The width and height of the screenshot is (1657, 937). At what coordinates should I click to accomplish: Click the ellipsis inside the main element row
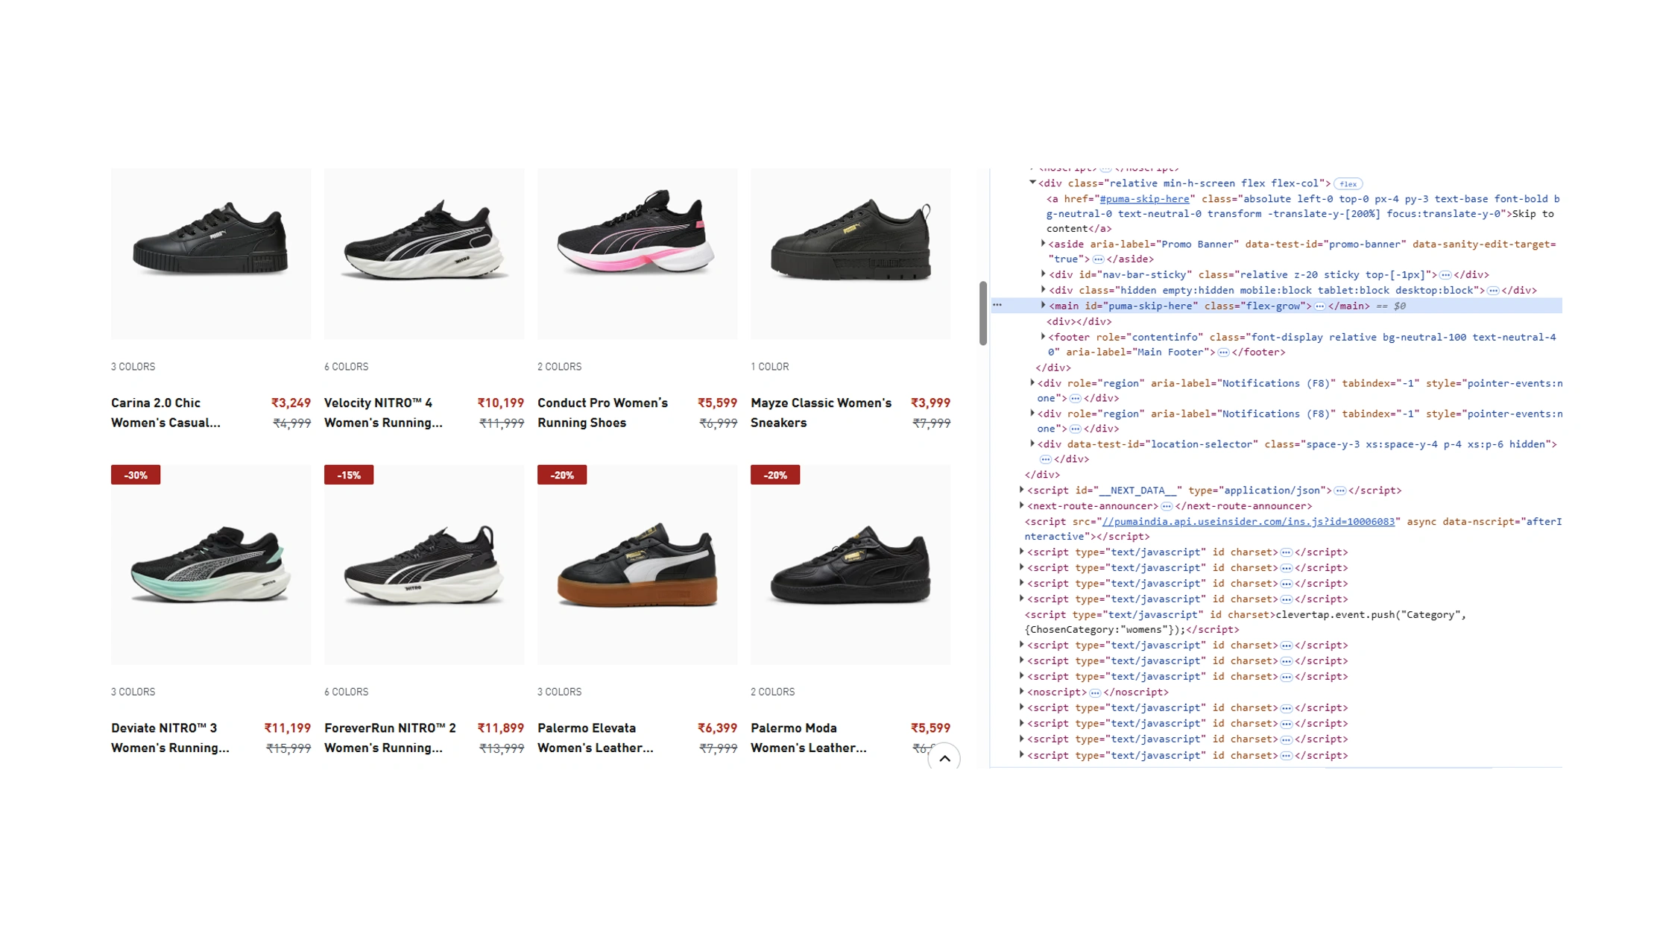pos(1319,306)
